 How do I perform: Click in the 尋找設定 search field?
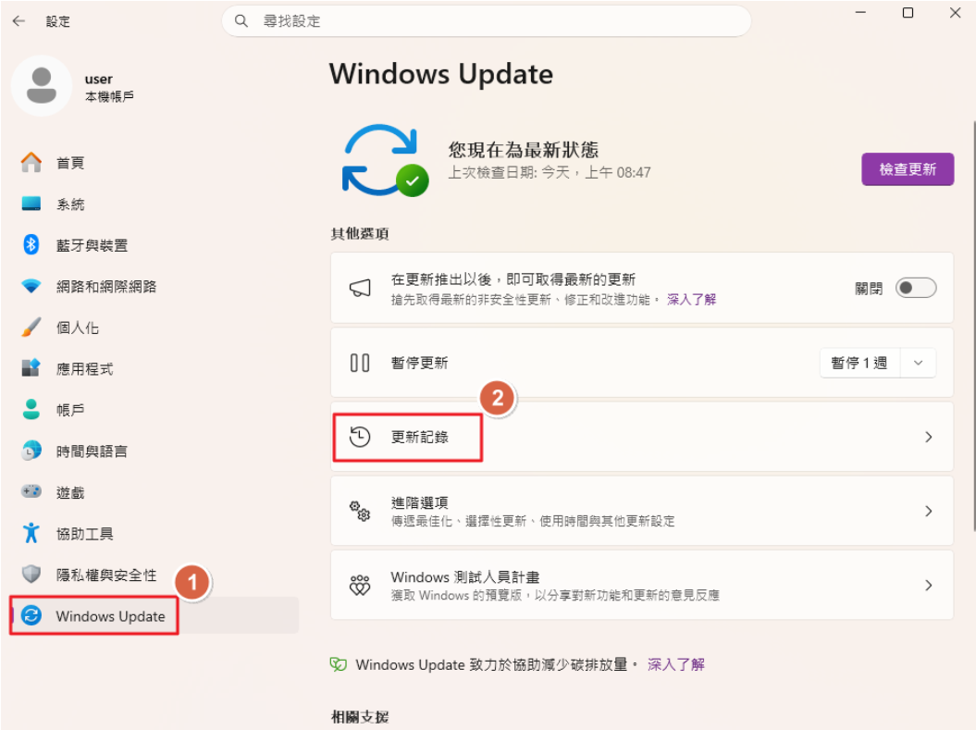tap(486, 21)
